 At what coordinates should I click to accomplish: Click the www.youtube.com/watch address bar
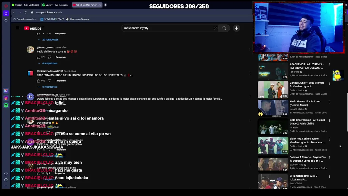pyautogui.click(x=48, y=12)
